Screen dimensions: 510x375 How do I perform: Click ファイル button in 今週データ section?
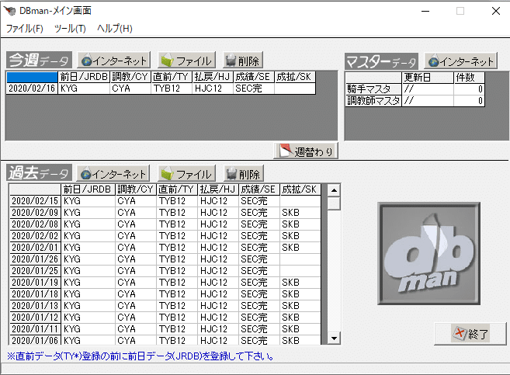187,61
